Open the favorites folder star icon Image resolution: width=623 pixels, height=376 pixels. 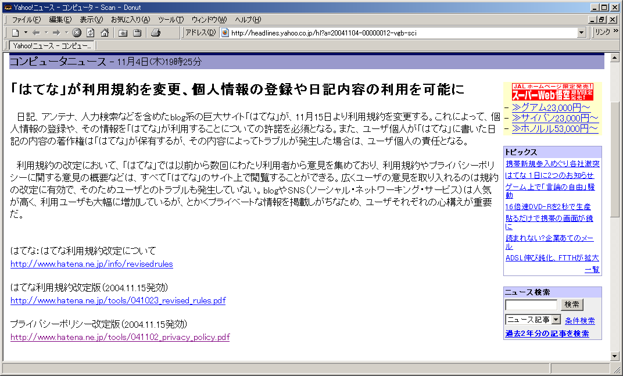123,33
